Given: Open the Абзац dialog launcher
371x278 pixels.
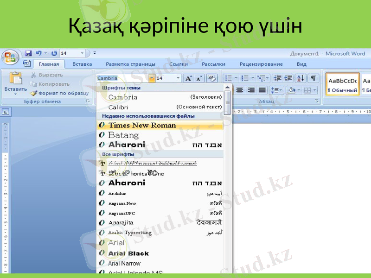Looking at the screenshot, I should tap(317, 101).
